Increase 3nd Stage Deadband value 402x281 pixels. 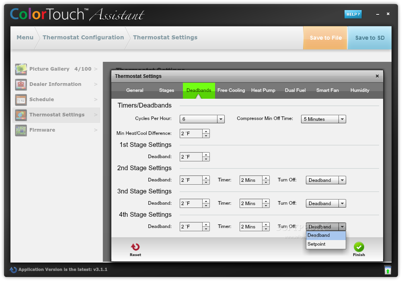pos(206,202)
